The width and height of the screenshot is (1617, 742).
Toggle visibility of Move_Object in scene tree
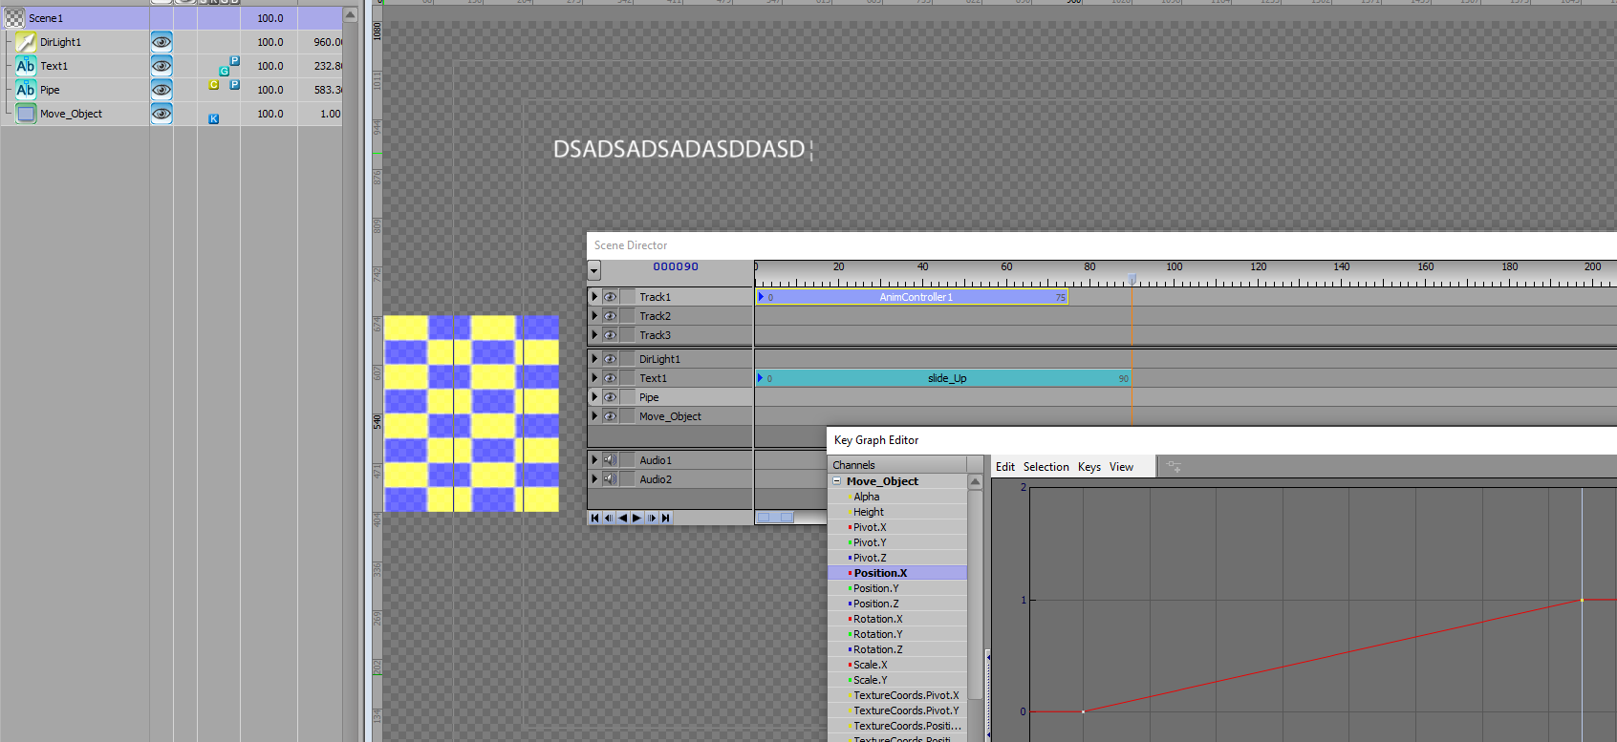coord(162,114)
